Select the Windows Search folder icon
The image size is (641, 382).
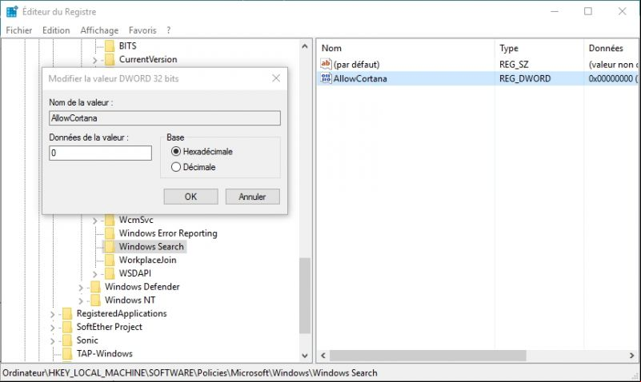[110, 247]
